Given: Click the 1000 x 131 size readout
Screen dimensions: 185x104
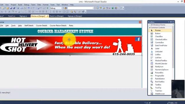Looking at the screenshot, I should (173, 103).
